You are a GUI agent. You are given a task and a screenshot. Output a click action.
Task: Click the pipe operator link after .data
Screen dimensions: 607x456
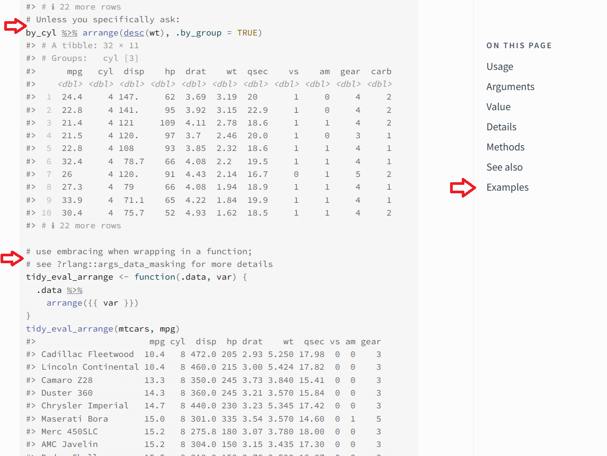tap(74, 290)
